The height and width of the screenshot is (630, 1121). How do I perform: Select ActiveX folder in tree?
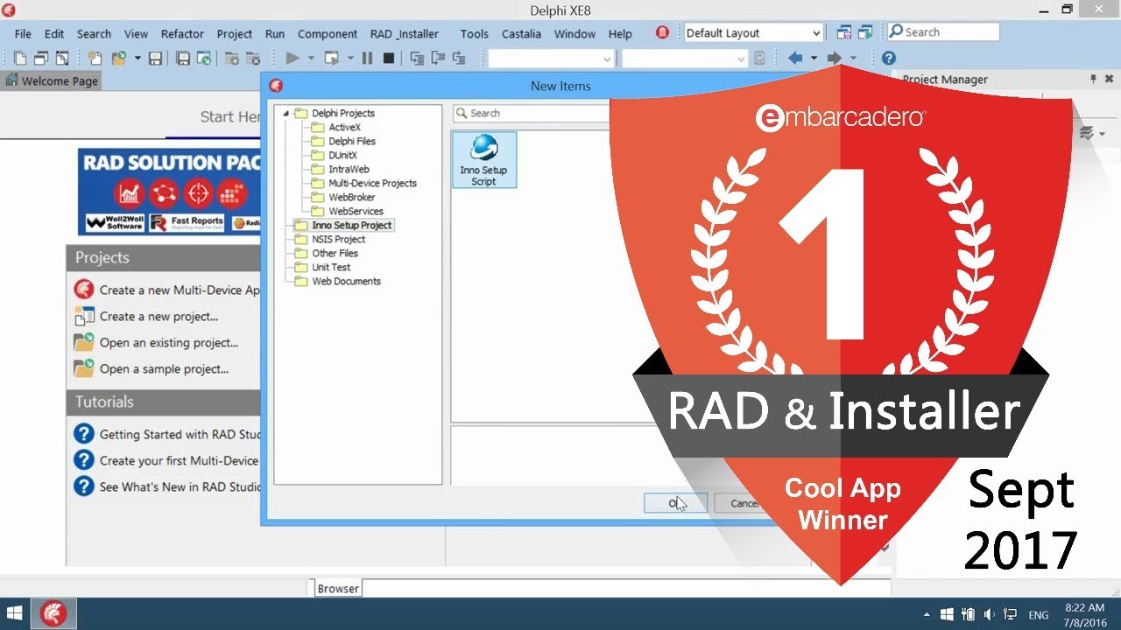click(x=344, y=127)
